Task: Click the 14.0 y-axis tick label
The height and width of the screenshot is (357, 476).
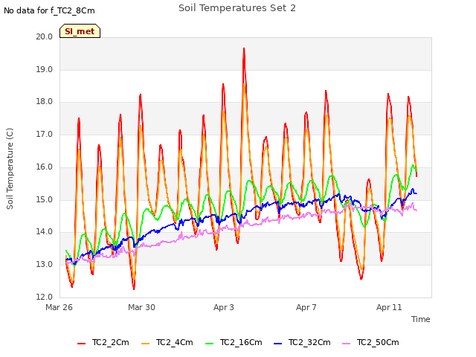Action: pos(45,232)
